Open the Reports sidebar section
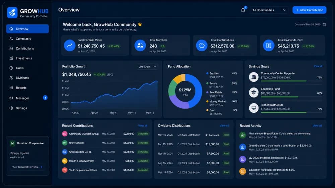The height and width of the screenshot is (188, 335). [x=27, y=88]
